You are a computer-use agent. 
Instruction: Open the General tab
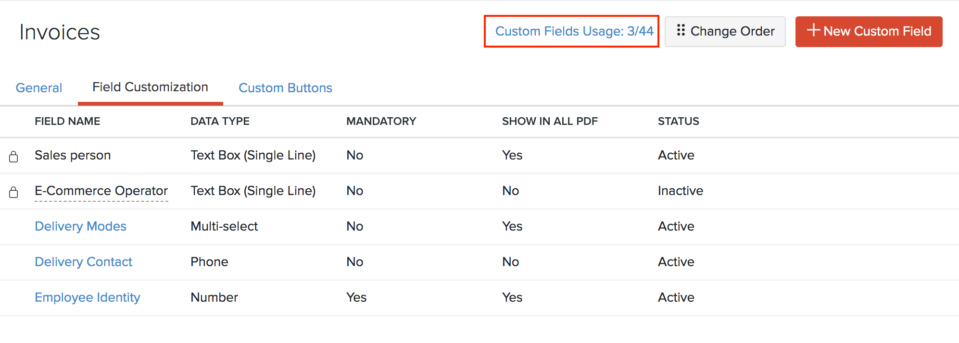click(39, 88)
